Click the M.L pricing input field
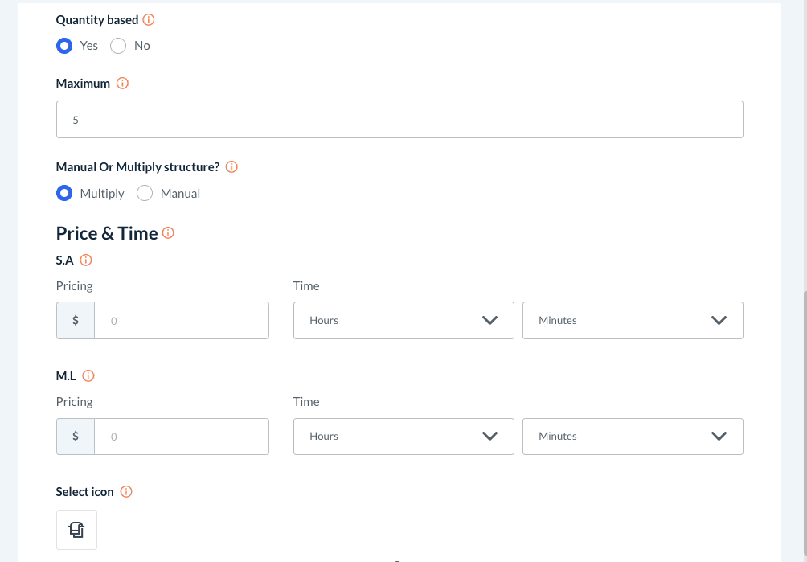807x562 pixels. [x=182, y=436]
